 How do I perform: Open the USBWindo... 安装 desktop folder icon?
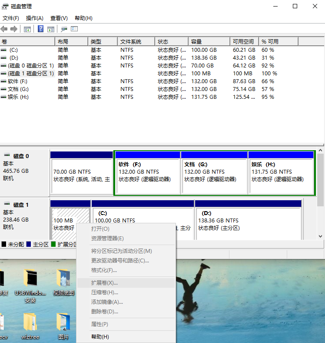pos(30,279)
